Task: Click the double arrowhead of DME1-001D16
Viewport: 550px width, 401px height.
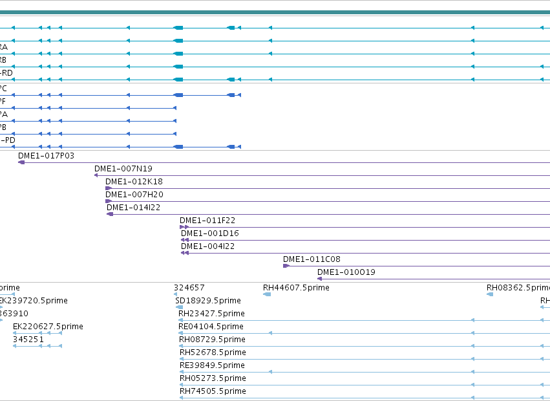Action: point(185,240)
